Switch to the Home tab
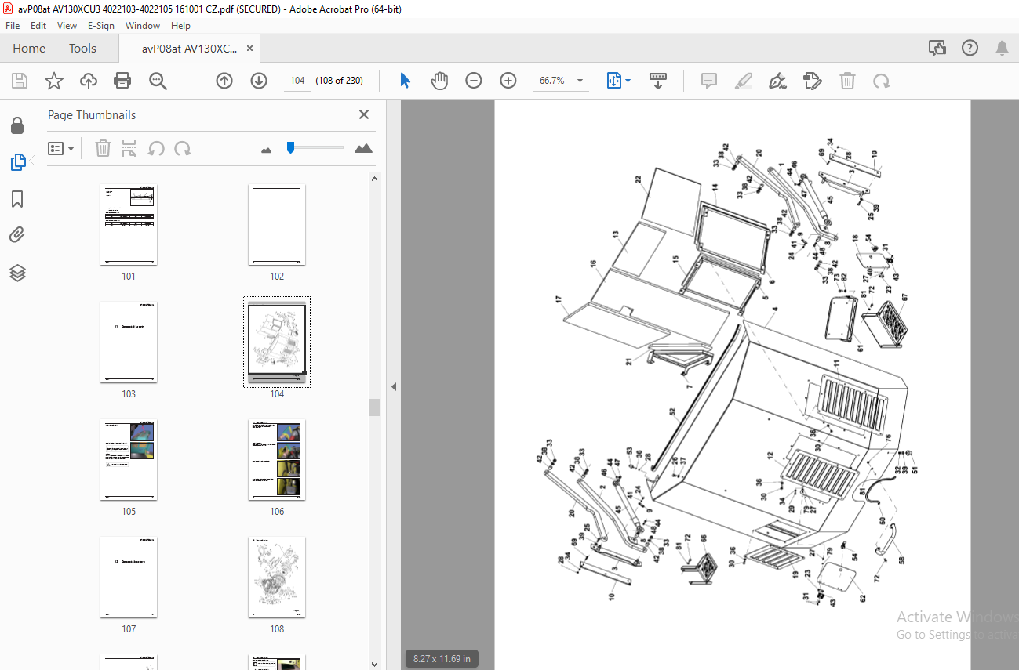Viewport: 1019px width, 670px height. (x=29, y=48)
